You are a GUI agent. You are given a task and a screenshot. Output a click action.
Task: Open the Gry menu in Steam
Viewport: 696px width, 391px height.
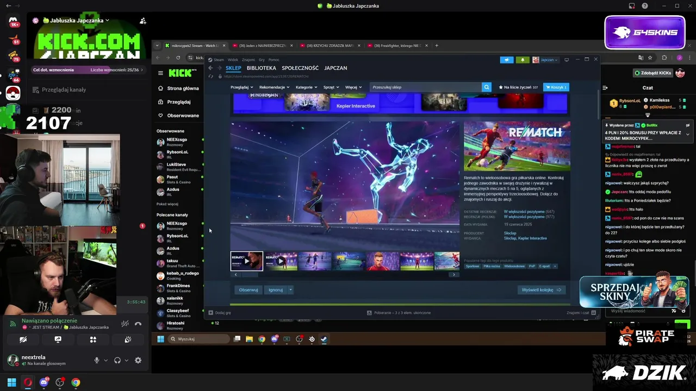262,60
